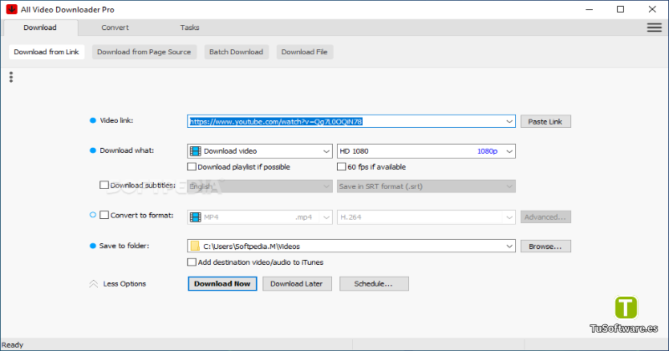
Task: Click the Browse... button
Action: [545, 246]
